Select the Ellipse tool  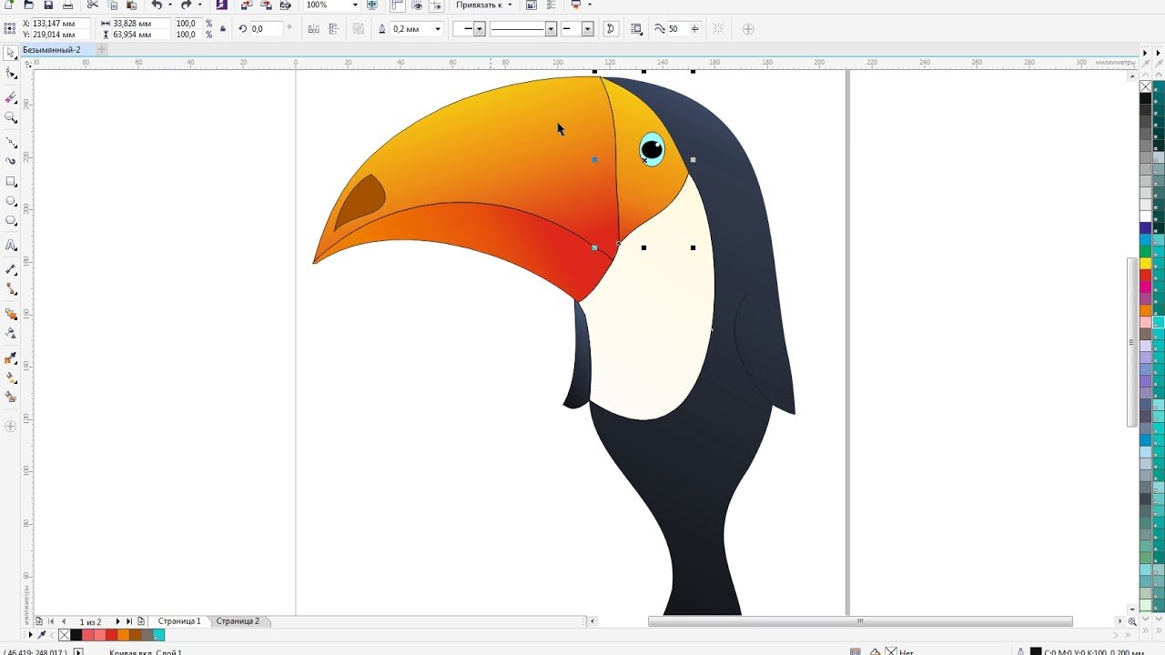[11, 201]
